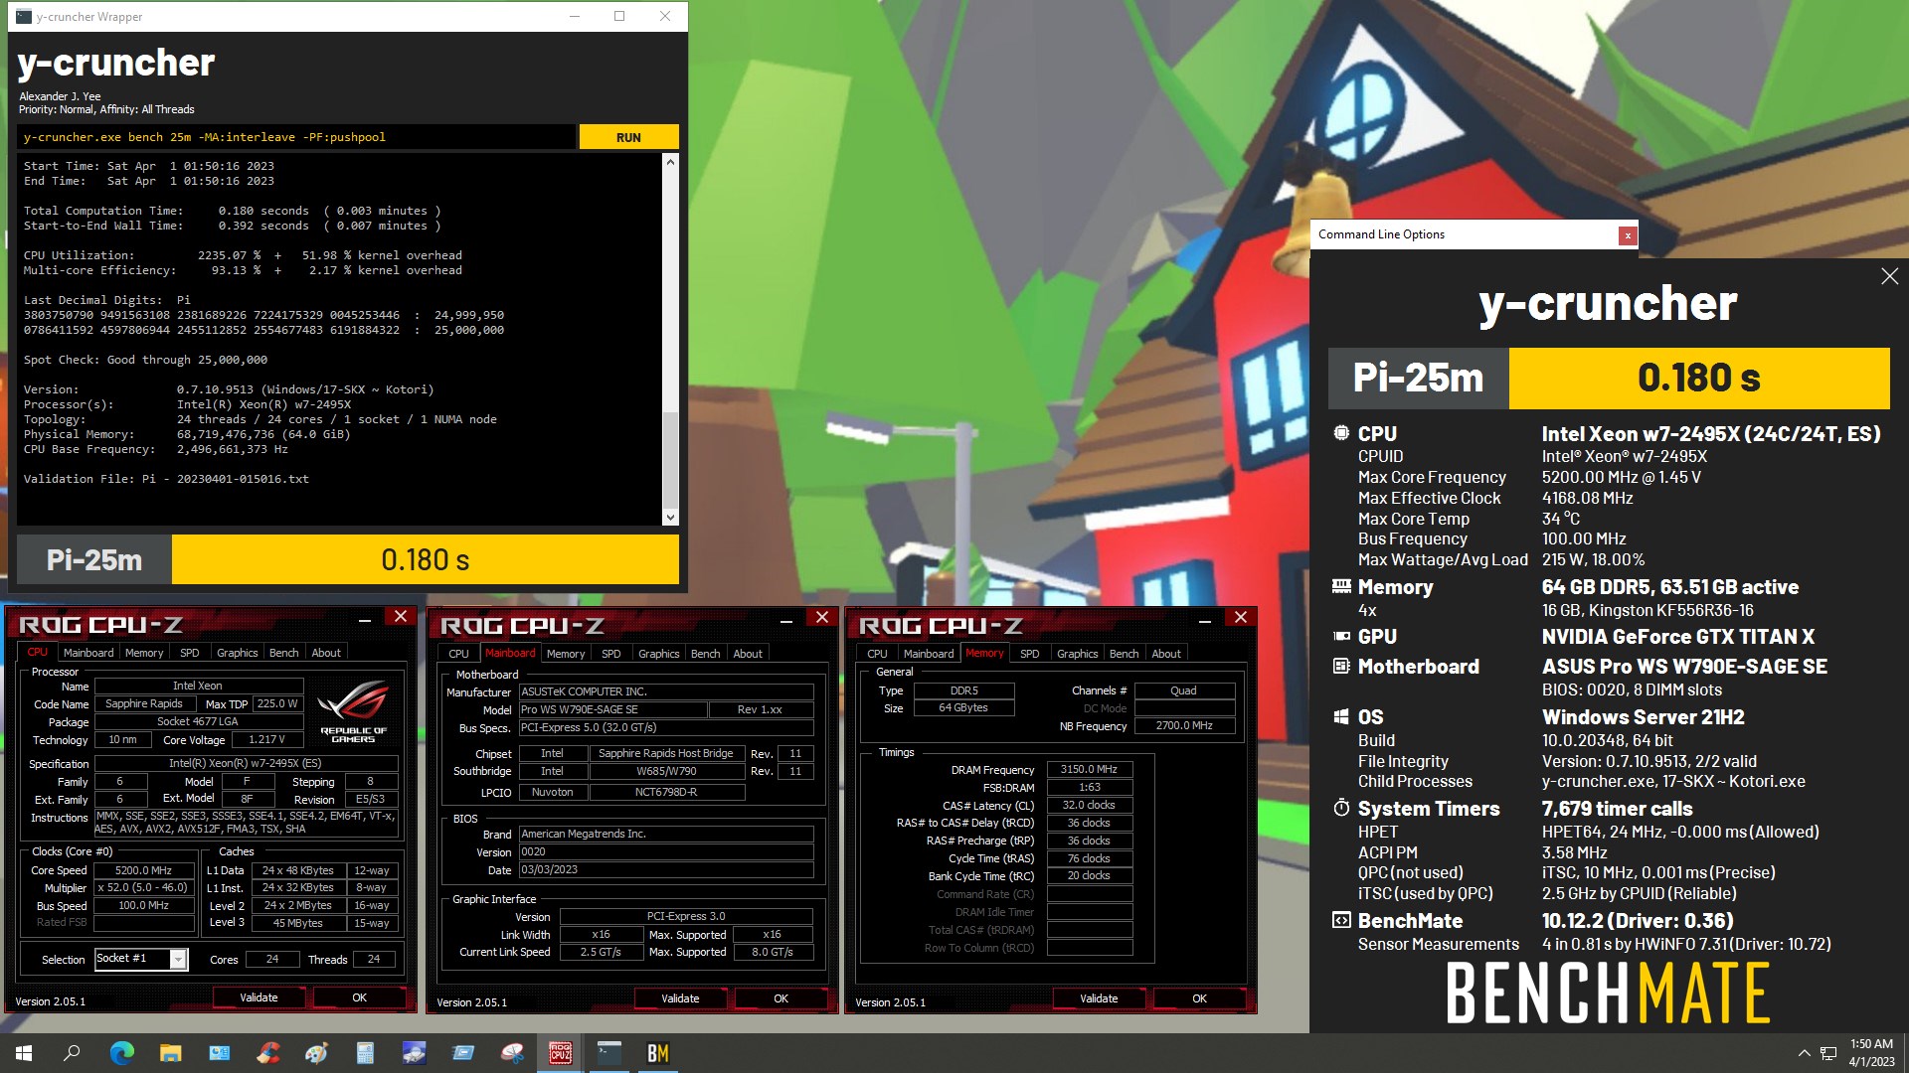Click the yellow 0.180 s result in BenchMate panel
The image size is (1909, 1073).
click(1698, 378)
